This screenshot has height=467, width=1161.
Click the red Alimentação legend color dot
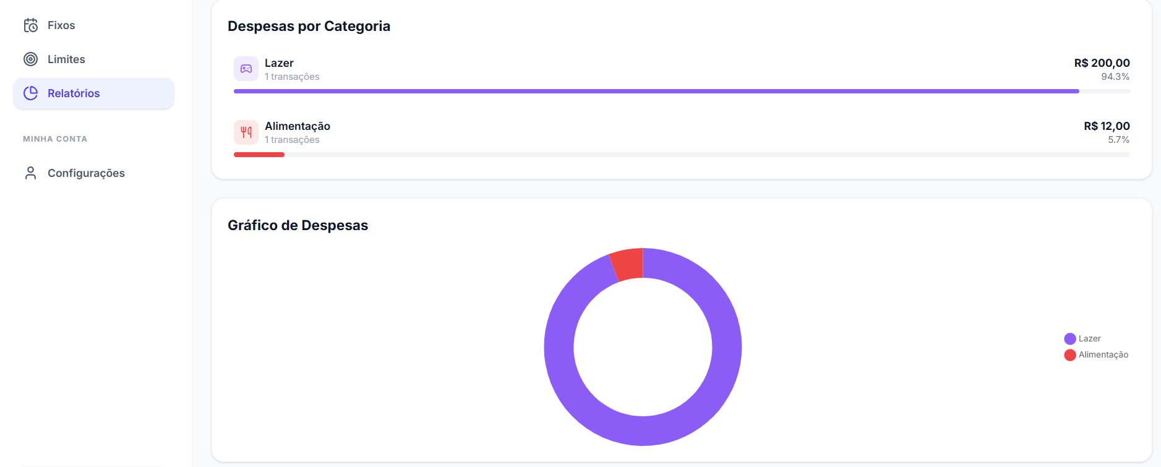click(1070, 355)
